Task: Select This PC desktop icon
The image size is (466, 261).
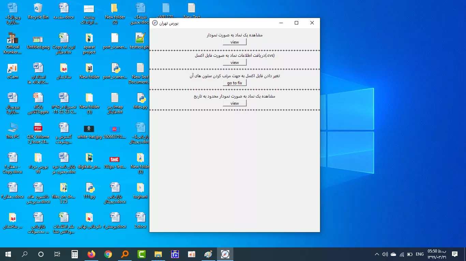Action: (x=13, y=130)
